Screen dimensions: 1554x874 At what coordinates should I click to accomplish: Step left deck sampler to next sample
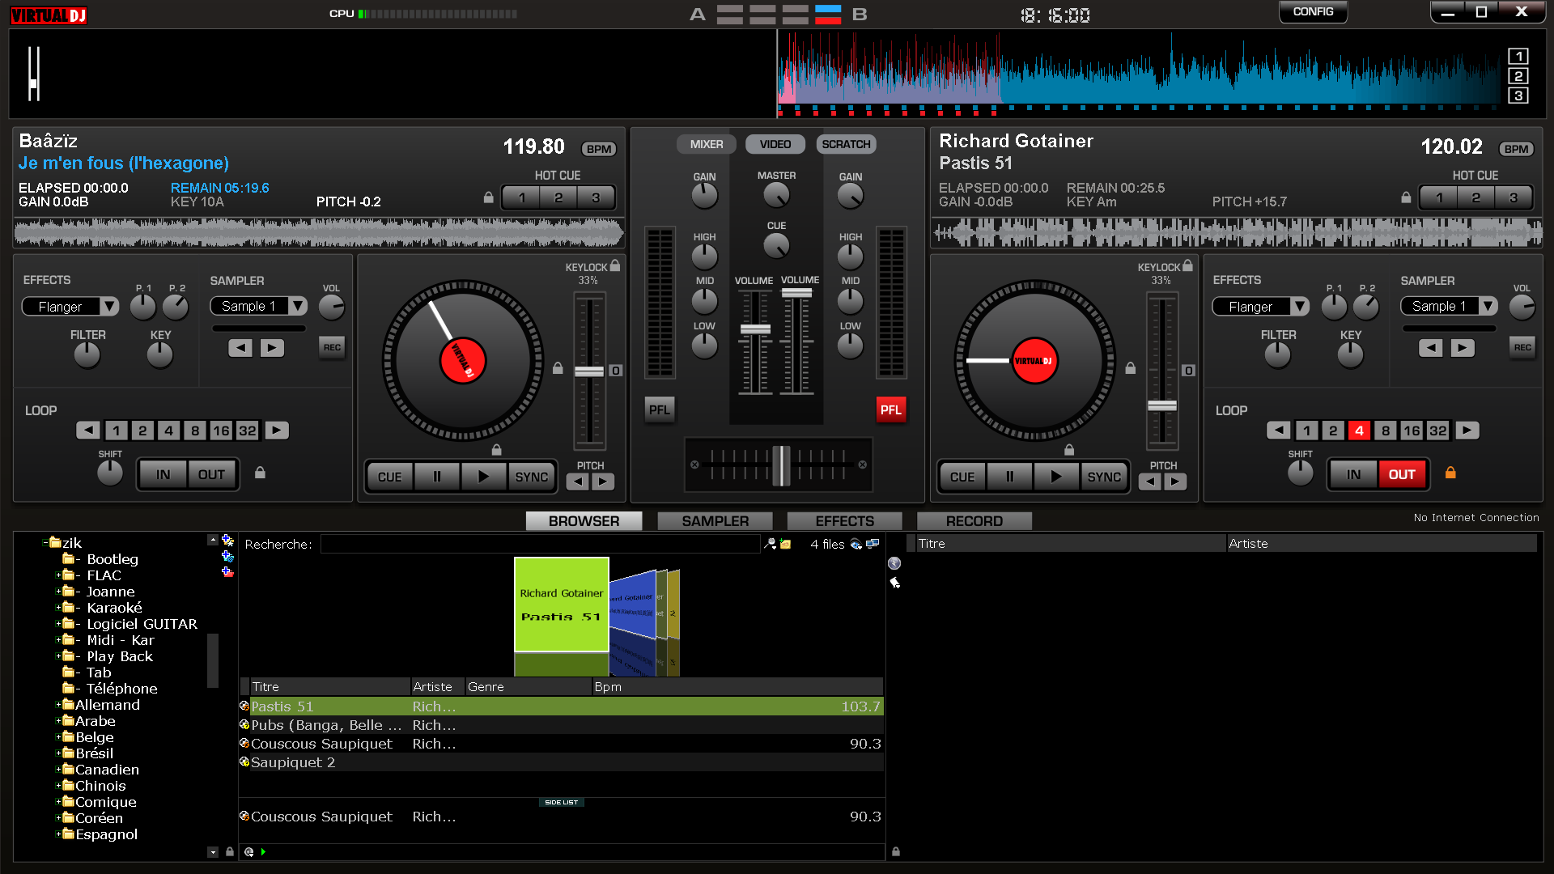pos(272,348)
